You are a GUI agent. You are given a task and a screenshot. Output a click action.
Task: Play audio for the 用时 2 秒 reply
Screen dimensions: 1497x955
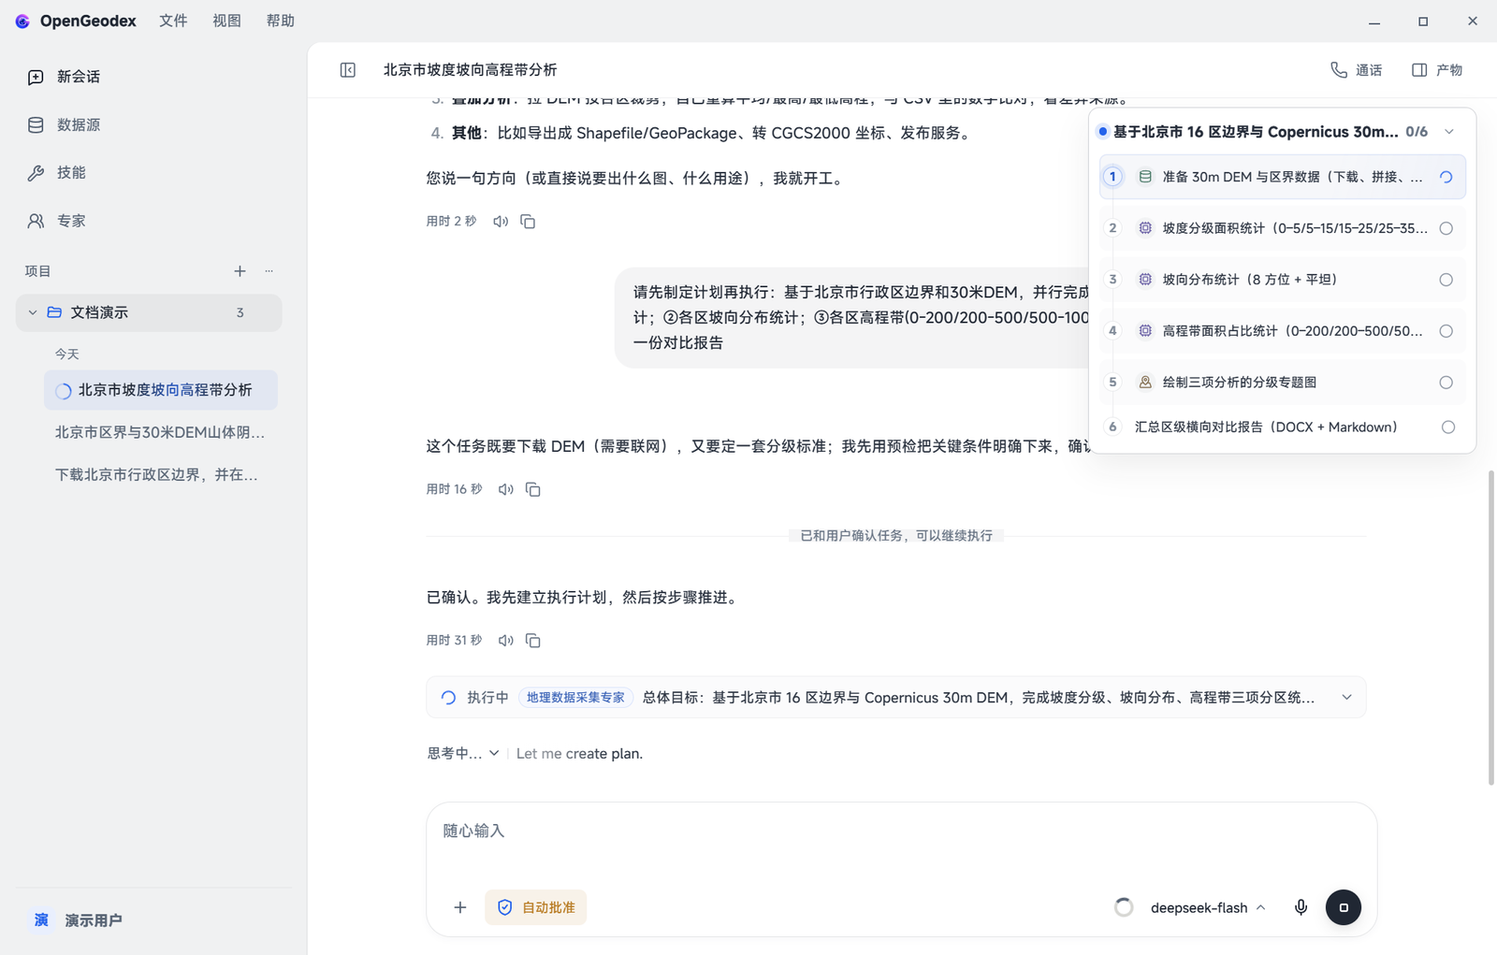point(501,222)
